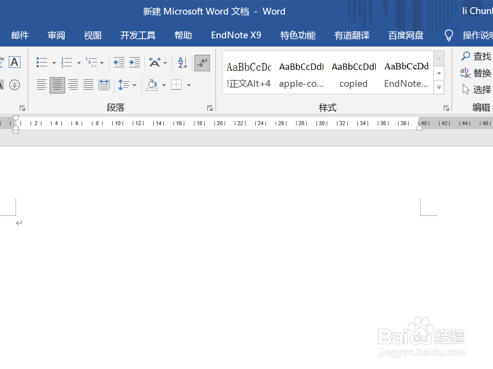Expand the full styles gallery
Image resolution: width=493 pixels, height=369 pixels.
[x=439, y=87]
